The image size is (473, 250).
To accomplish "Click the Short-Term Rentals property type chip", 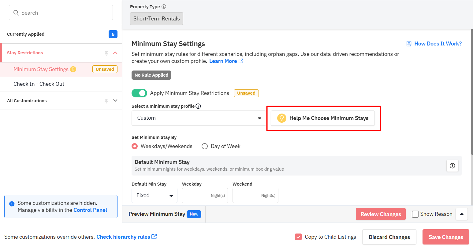I will click(157, 19).
